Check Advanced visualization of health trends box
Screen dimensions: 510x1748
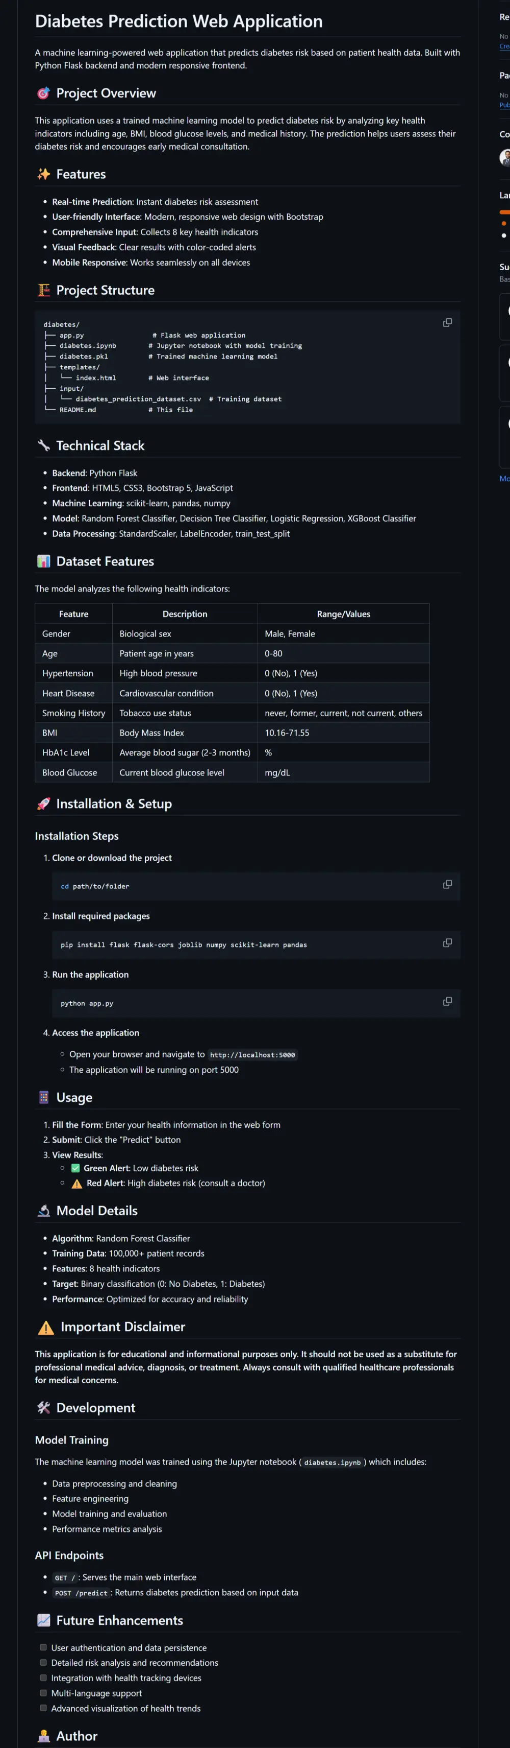(43, 1707)
